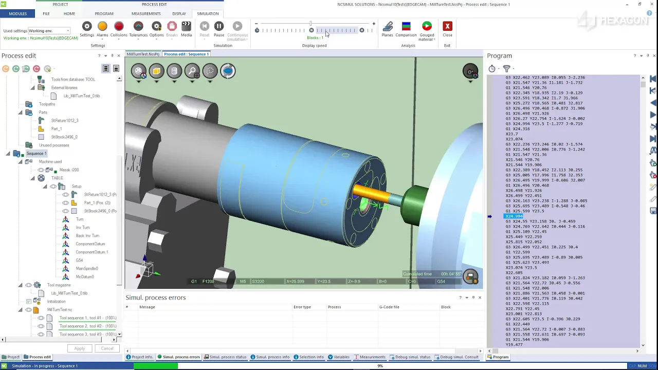
Task: Launch the Comparison analysis
Action: tap(406, 29)
